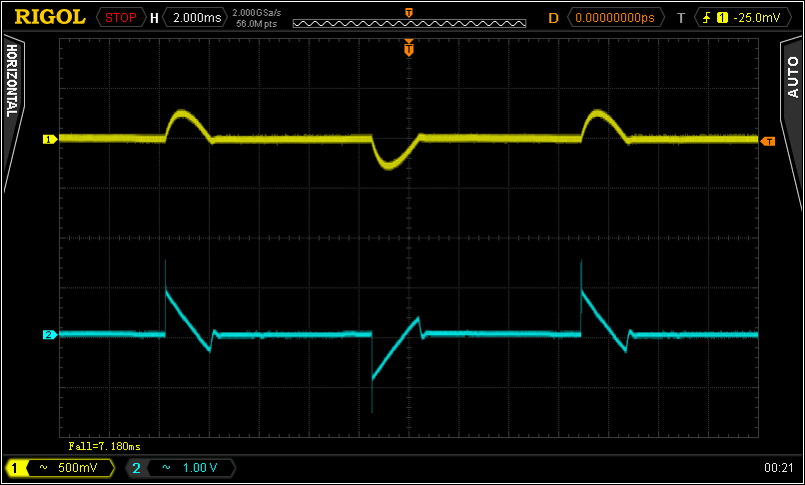Select the -25.0mV trigger level value
Viewport: 805px width, 485px height.
(757, 18)
